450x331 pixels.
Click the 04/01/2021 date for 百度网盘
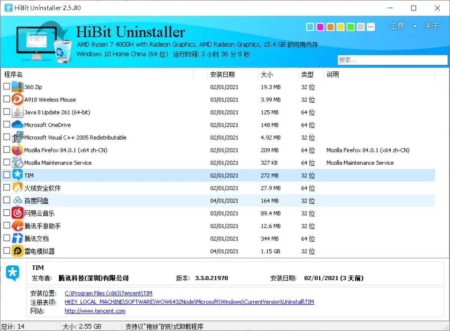[x=224, y=200]
